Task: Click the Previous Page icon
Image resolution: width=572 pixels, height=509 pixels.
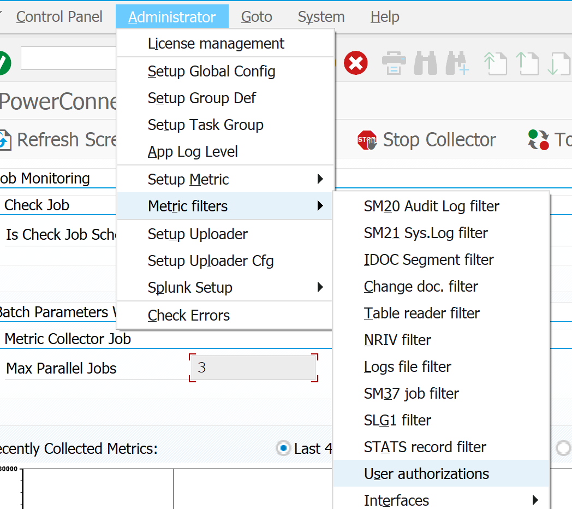Action: click(x=527, y=63)
